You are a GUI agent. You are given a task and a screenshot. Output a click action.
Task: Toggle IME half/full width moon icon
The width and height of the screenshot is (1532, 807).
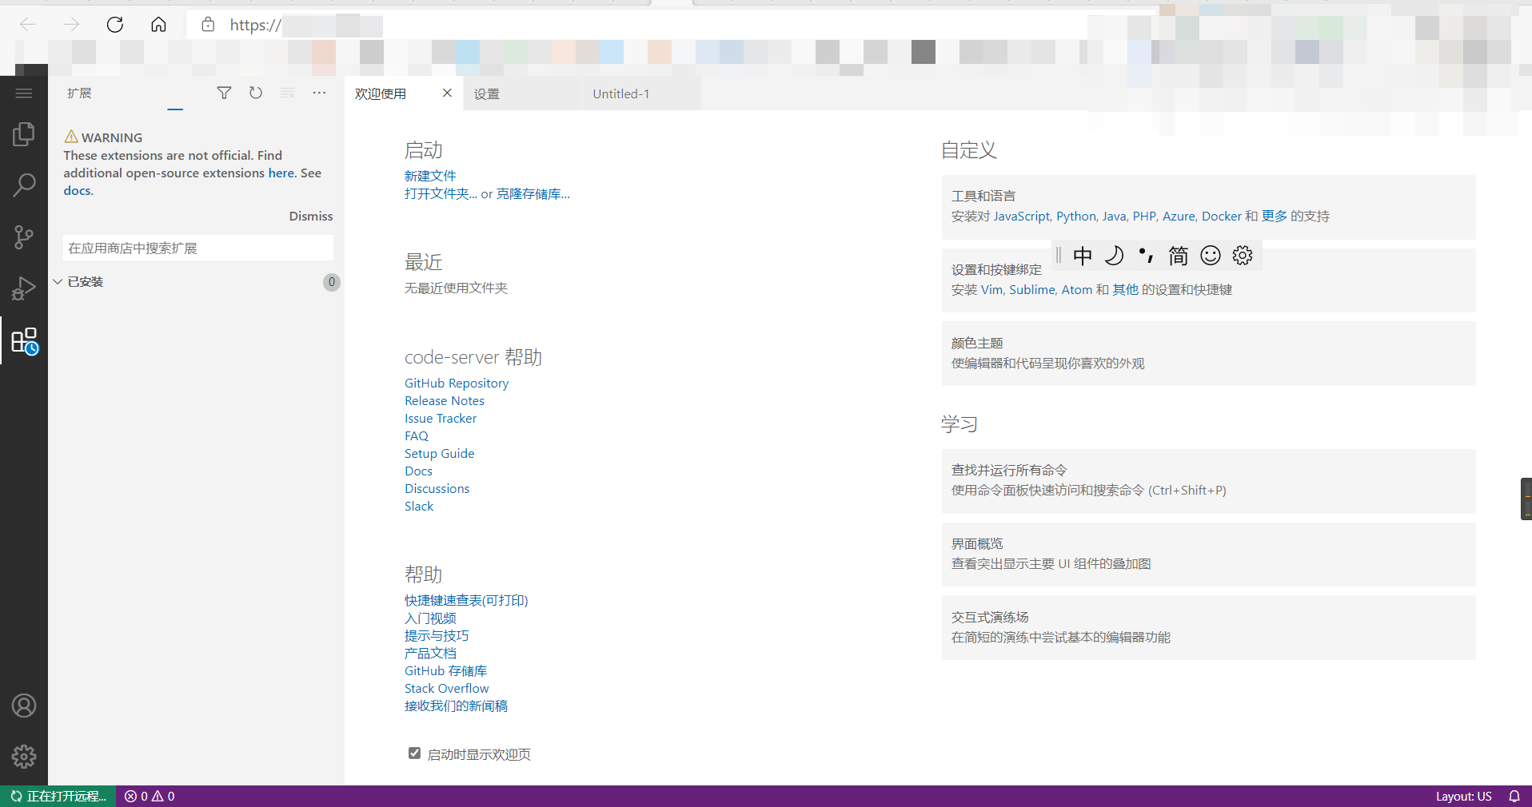1115,256
